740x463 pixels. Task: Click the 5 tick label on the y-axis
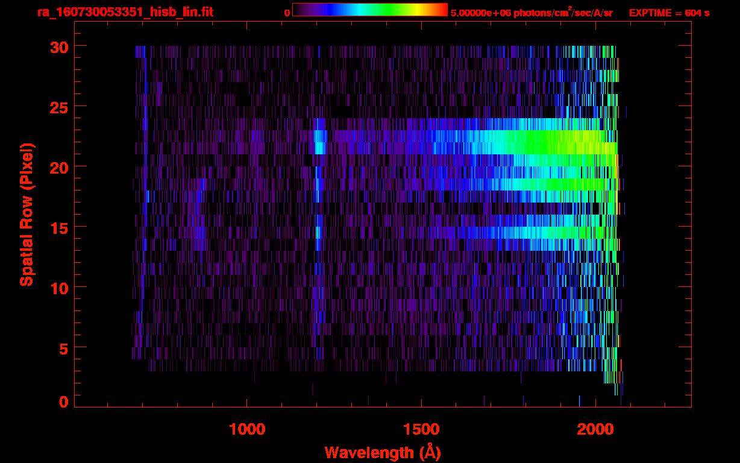(63, 348)
